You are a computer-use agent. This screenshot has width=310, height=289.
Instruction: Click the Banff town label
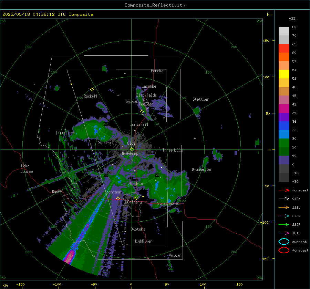57,191
